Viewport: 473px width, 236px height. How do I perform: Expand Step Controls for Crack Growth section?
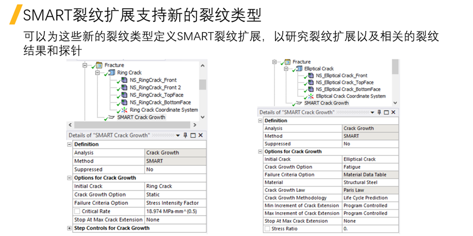tap(69, 228)
